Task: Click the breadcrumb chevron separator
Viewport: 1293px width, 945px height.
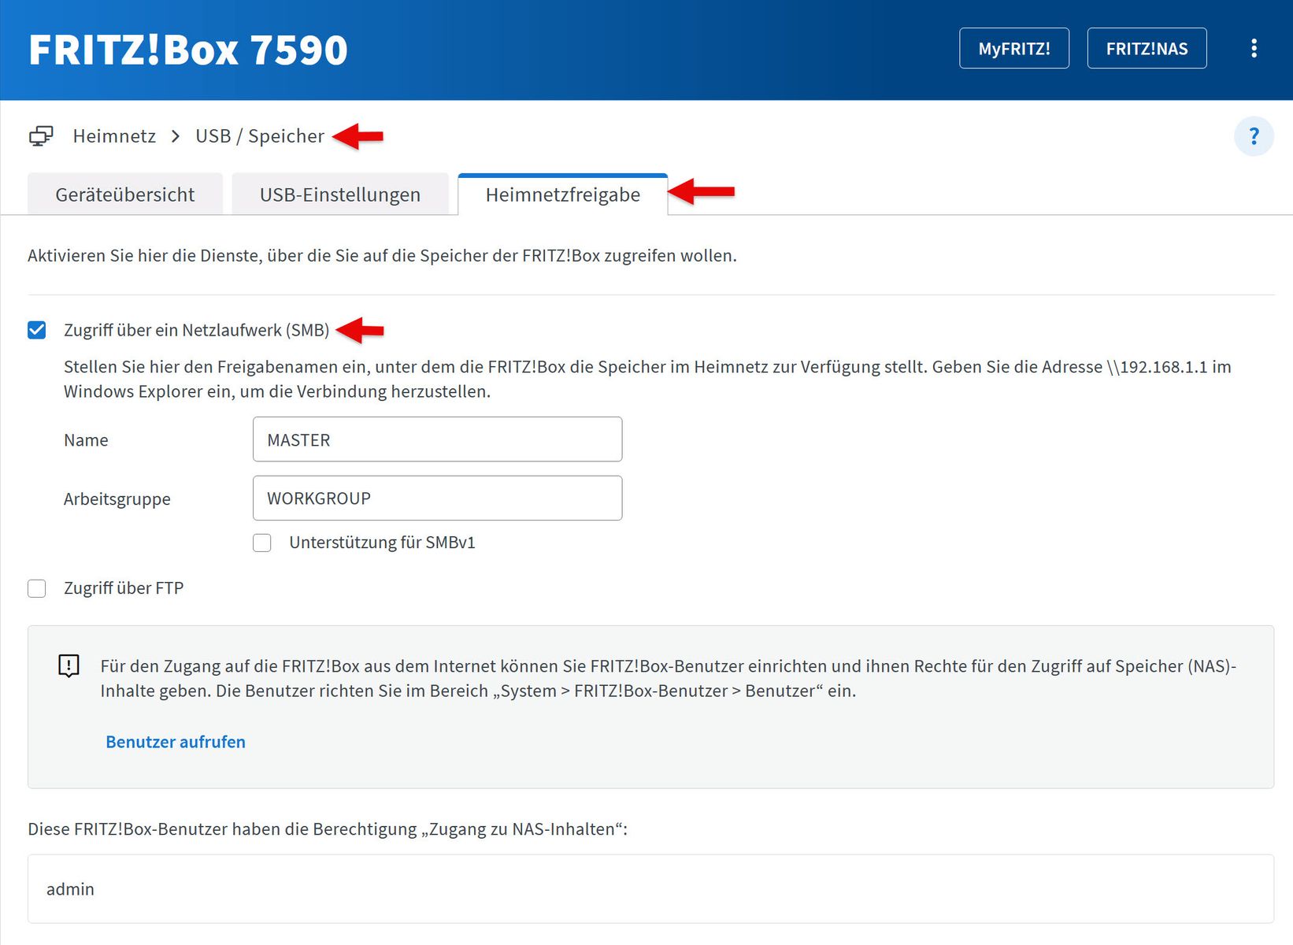Action: (176, 136)
